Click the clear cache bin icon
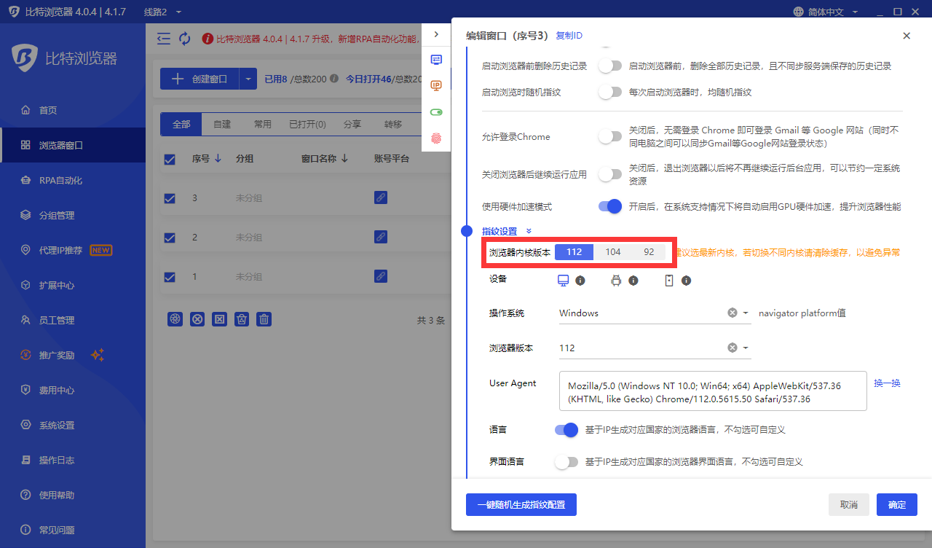 [x=242, y=319]
